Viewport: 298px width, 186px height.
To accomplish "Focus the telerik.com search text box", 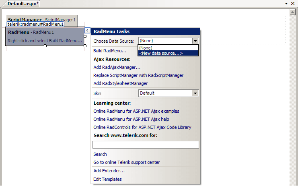I will point(146,145).
